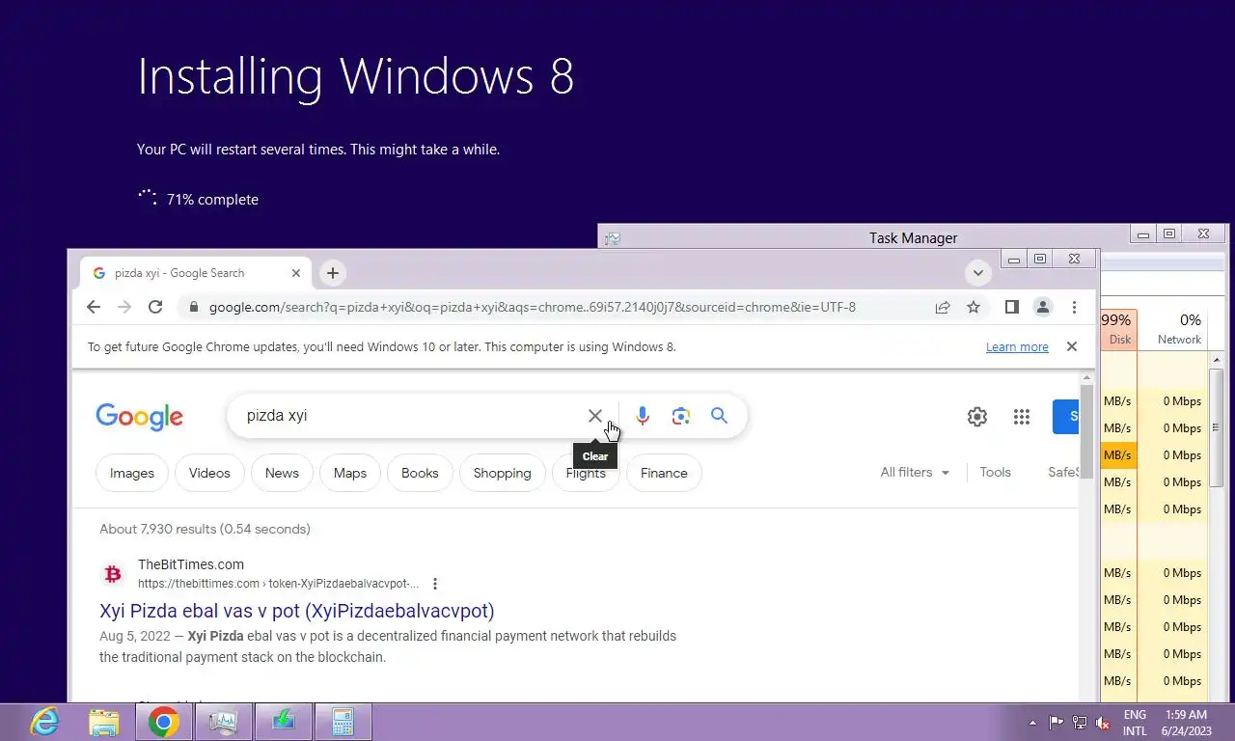Filter results by Flights
This screenshot has height=741, width=1235.
coord(586,473)
